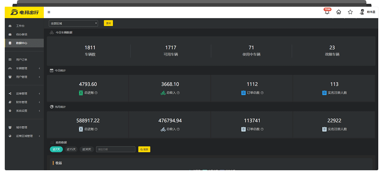
Task: Click the user avatar in header
Action: pos(362,12)
